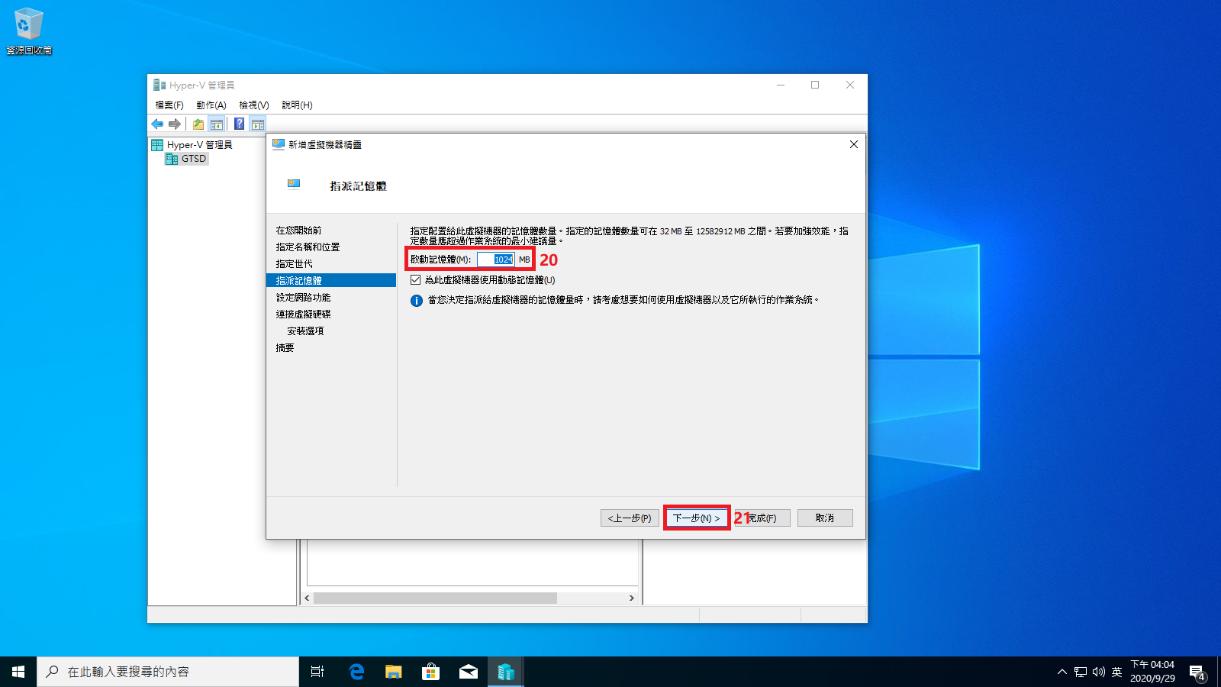Open Microsoft Store from the taskbar
The width and height of the screenshot is (1221, 687).
(431, 672)
